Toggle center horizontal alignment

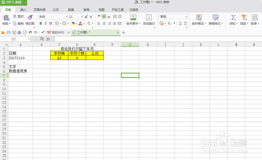[x=104, y=23]
